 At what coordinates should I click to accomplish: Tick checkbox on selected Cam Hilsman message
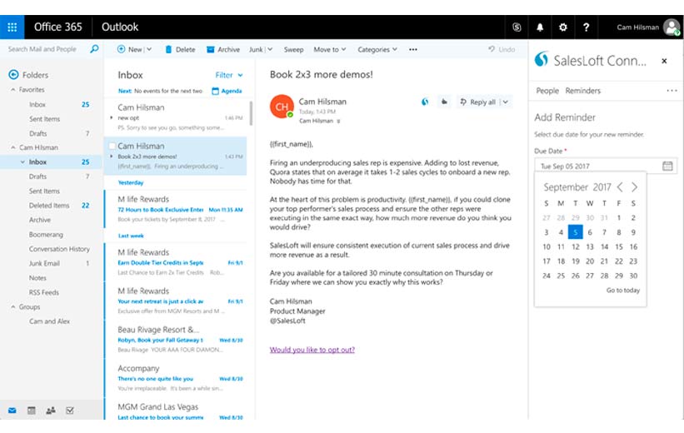[112, 146]
